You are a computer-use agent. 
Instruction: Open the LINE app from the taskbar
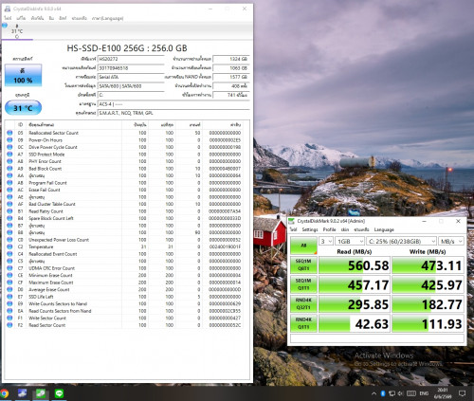click(59, 393)
